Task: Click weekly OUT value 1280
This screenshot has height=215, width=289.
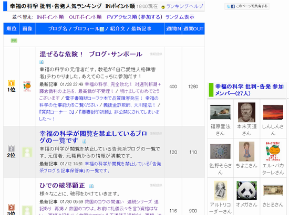Action: click(x=193, y=87)
